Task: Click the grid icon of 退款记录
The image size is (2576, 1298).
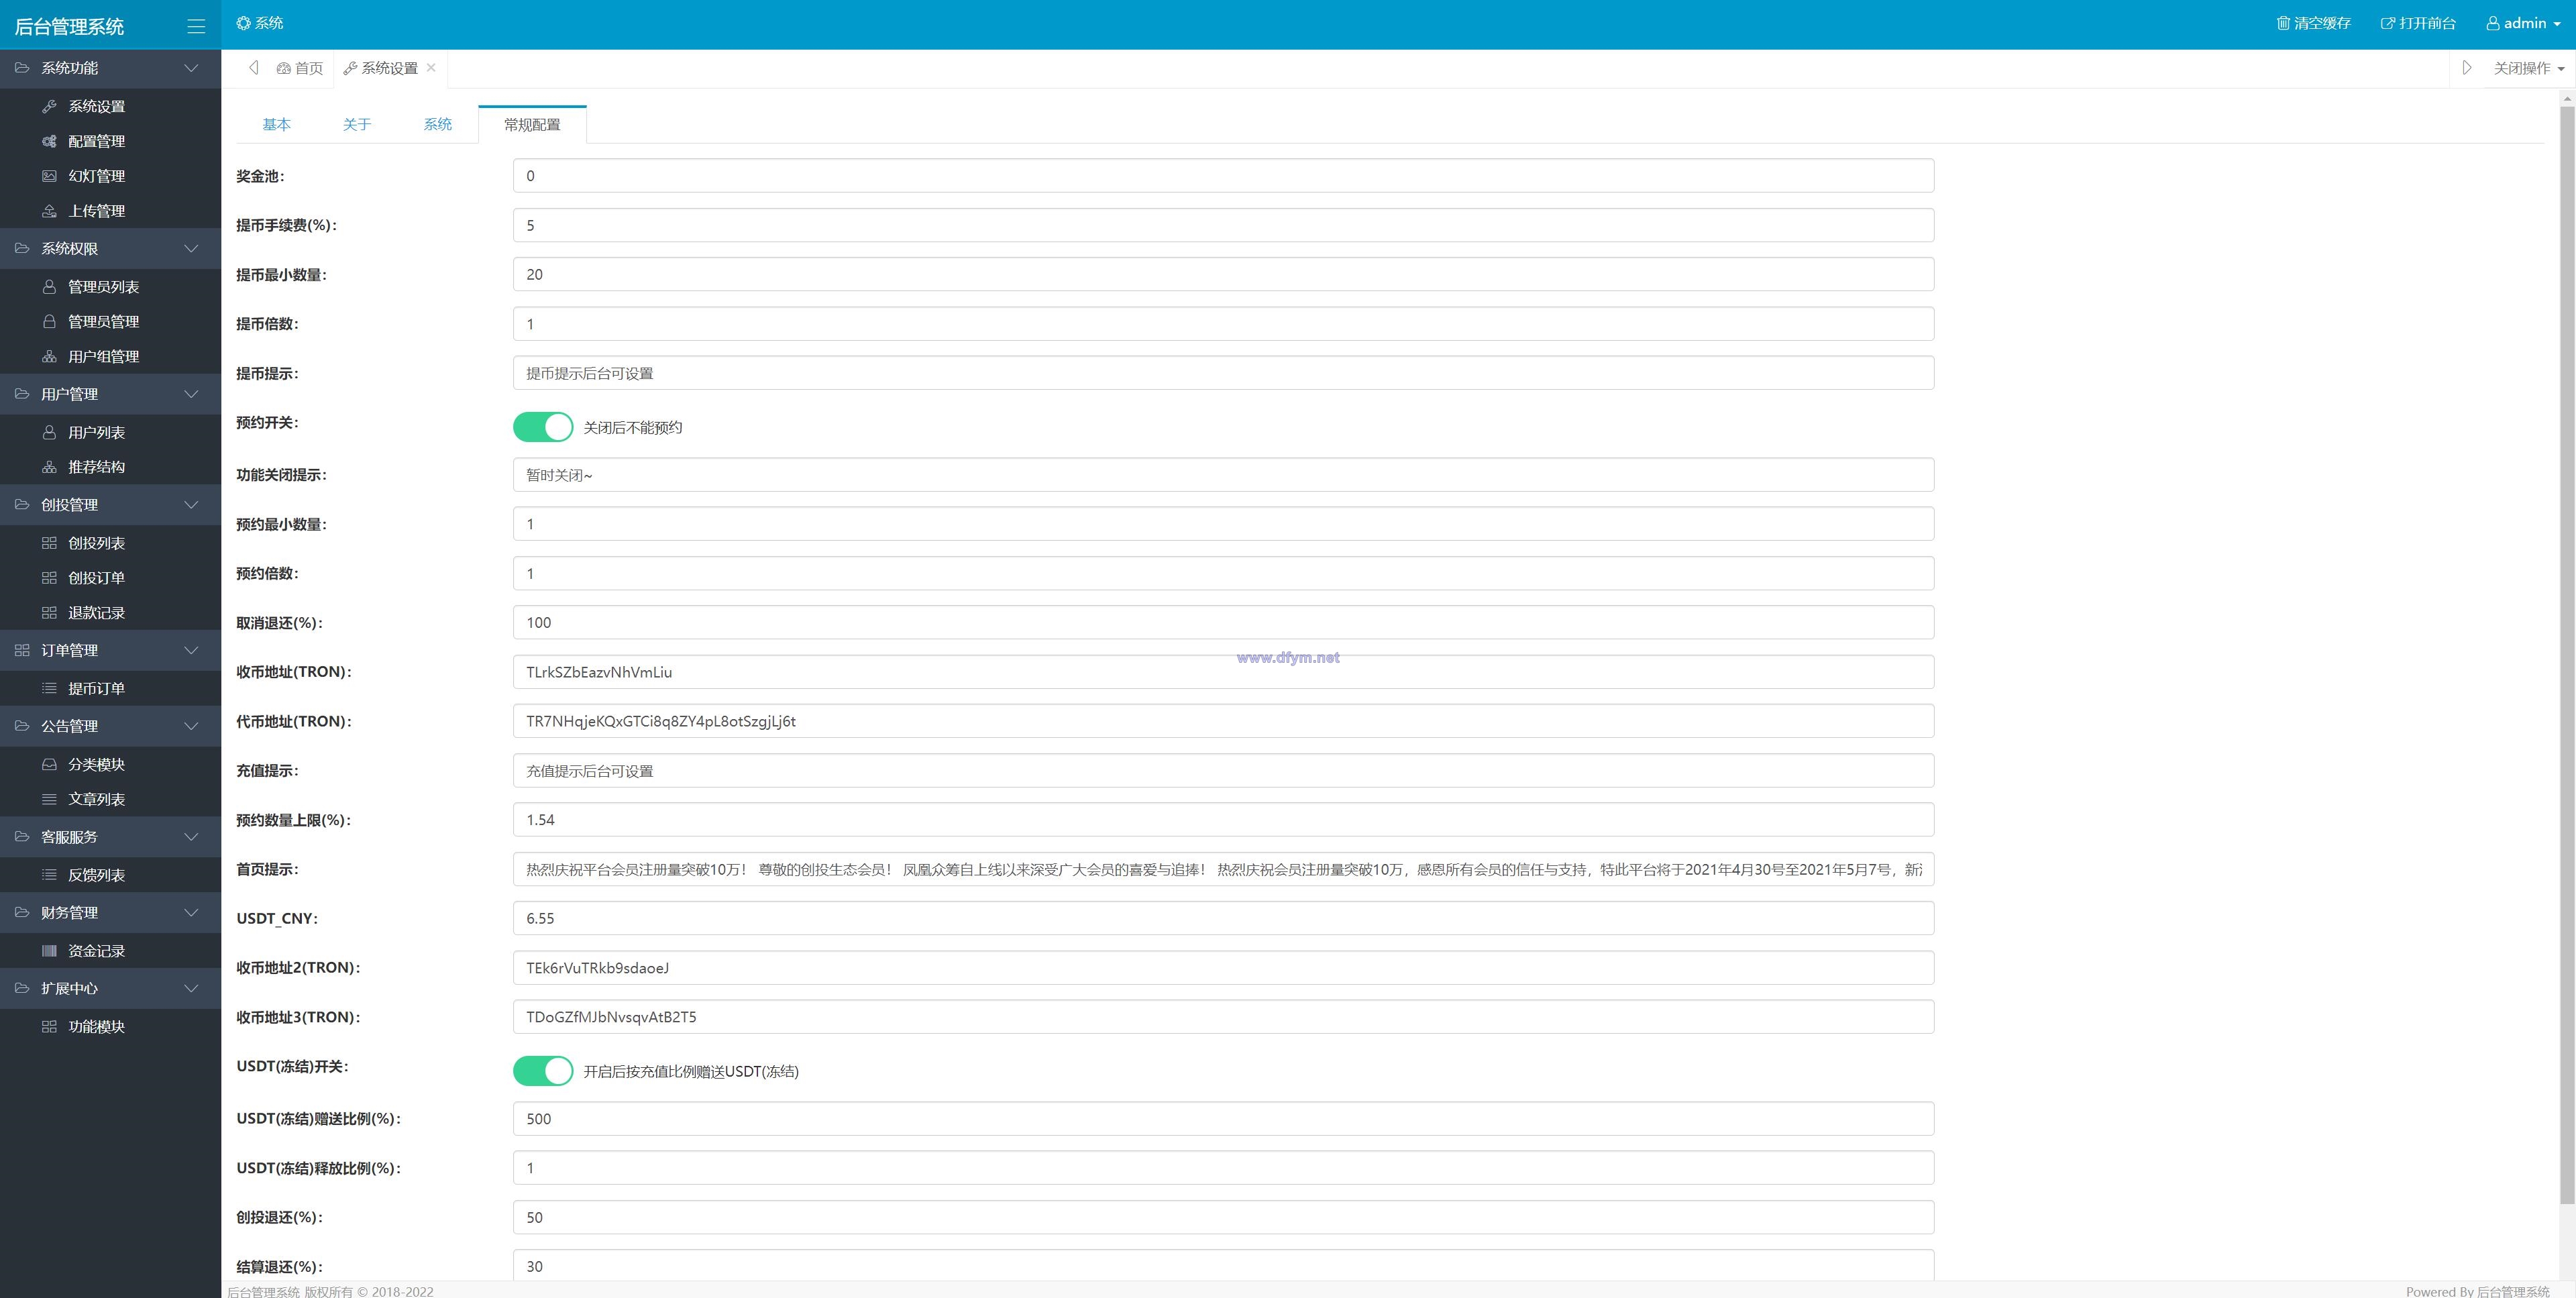Action: tap(49, 613)
